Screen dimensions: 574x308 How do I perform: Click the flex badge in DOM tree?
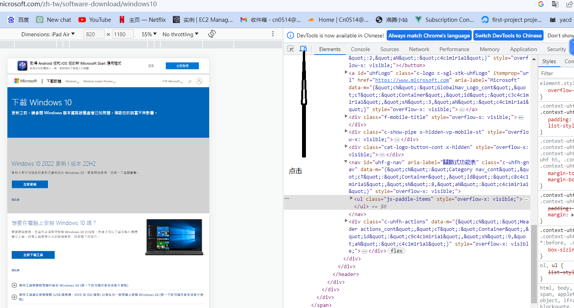[x=396, y=251]
